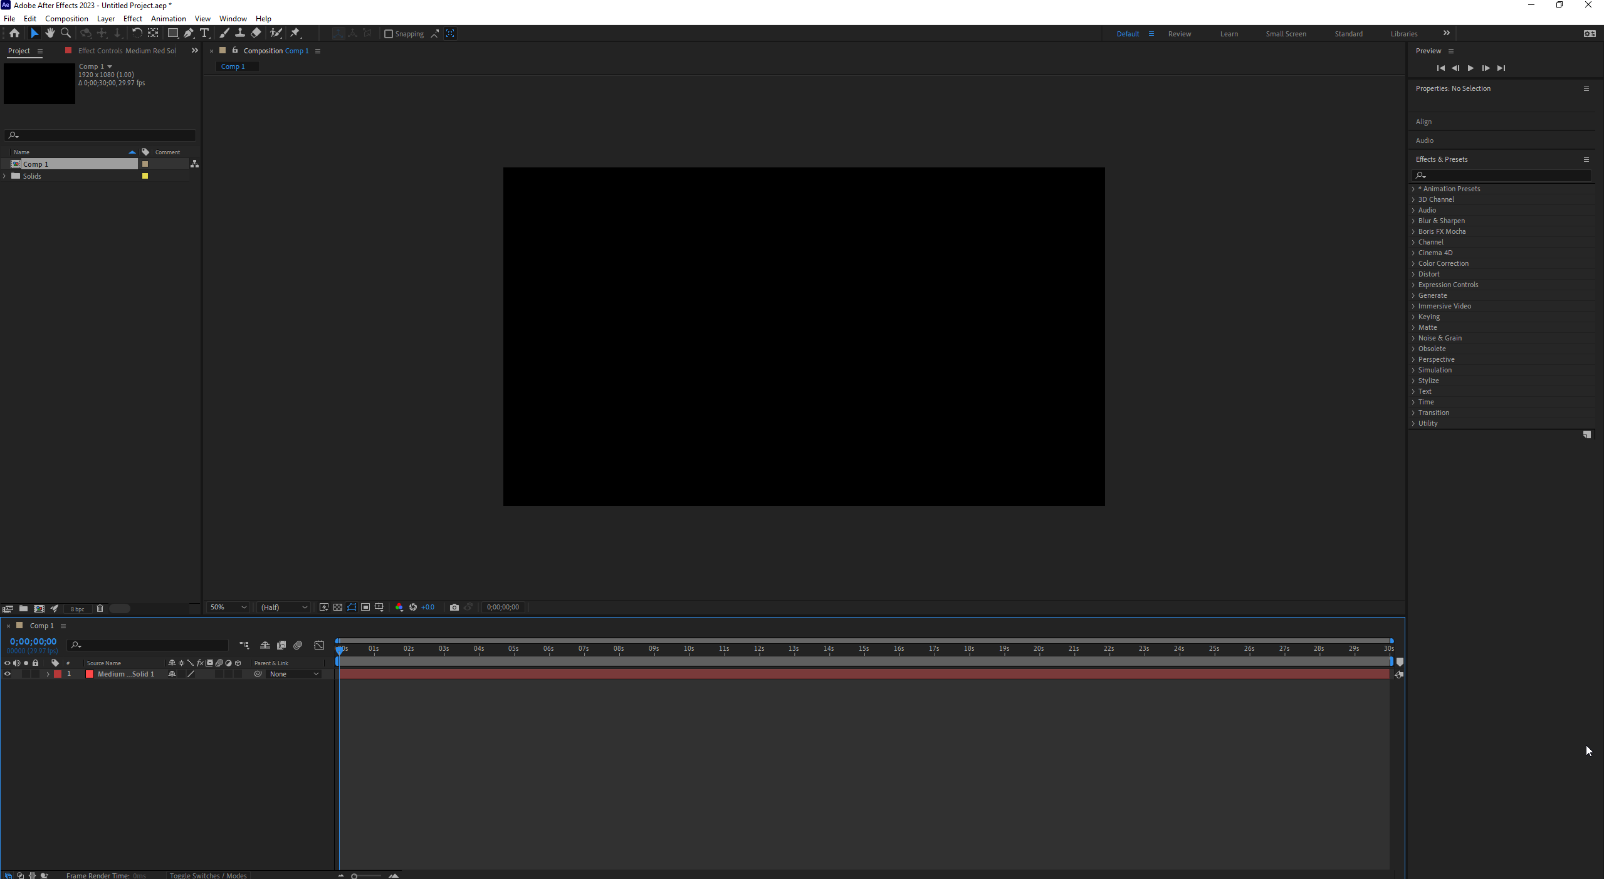Click Toggle Switches / Modes button

point(208,875)
